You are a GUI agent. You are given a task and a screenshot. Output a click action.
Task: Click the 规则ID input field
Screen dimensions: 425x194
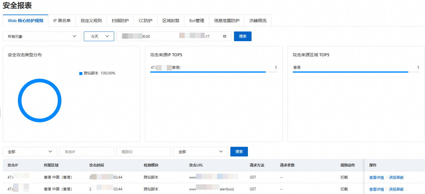143,151
